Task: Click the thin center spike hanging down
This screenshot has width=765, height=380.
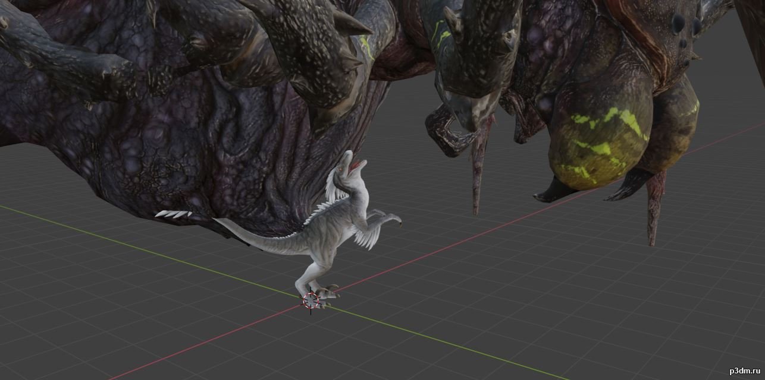Action: pyautogui.click(x=476, y=172)
